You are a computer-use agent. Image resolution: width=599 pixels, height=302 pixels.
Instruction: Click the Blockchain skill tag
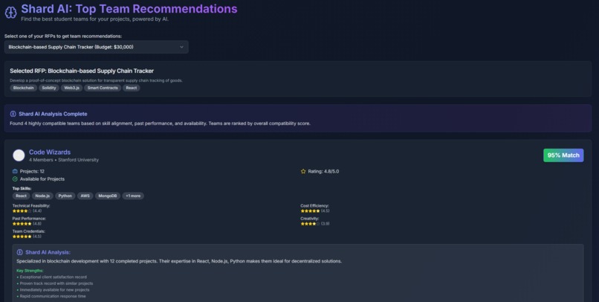[x=23, y=88]
